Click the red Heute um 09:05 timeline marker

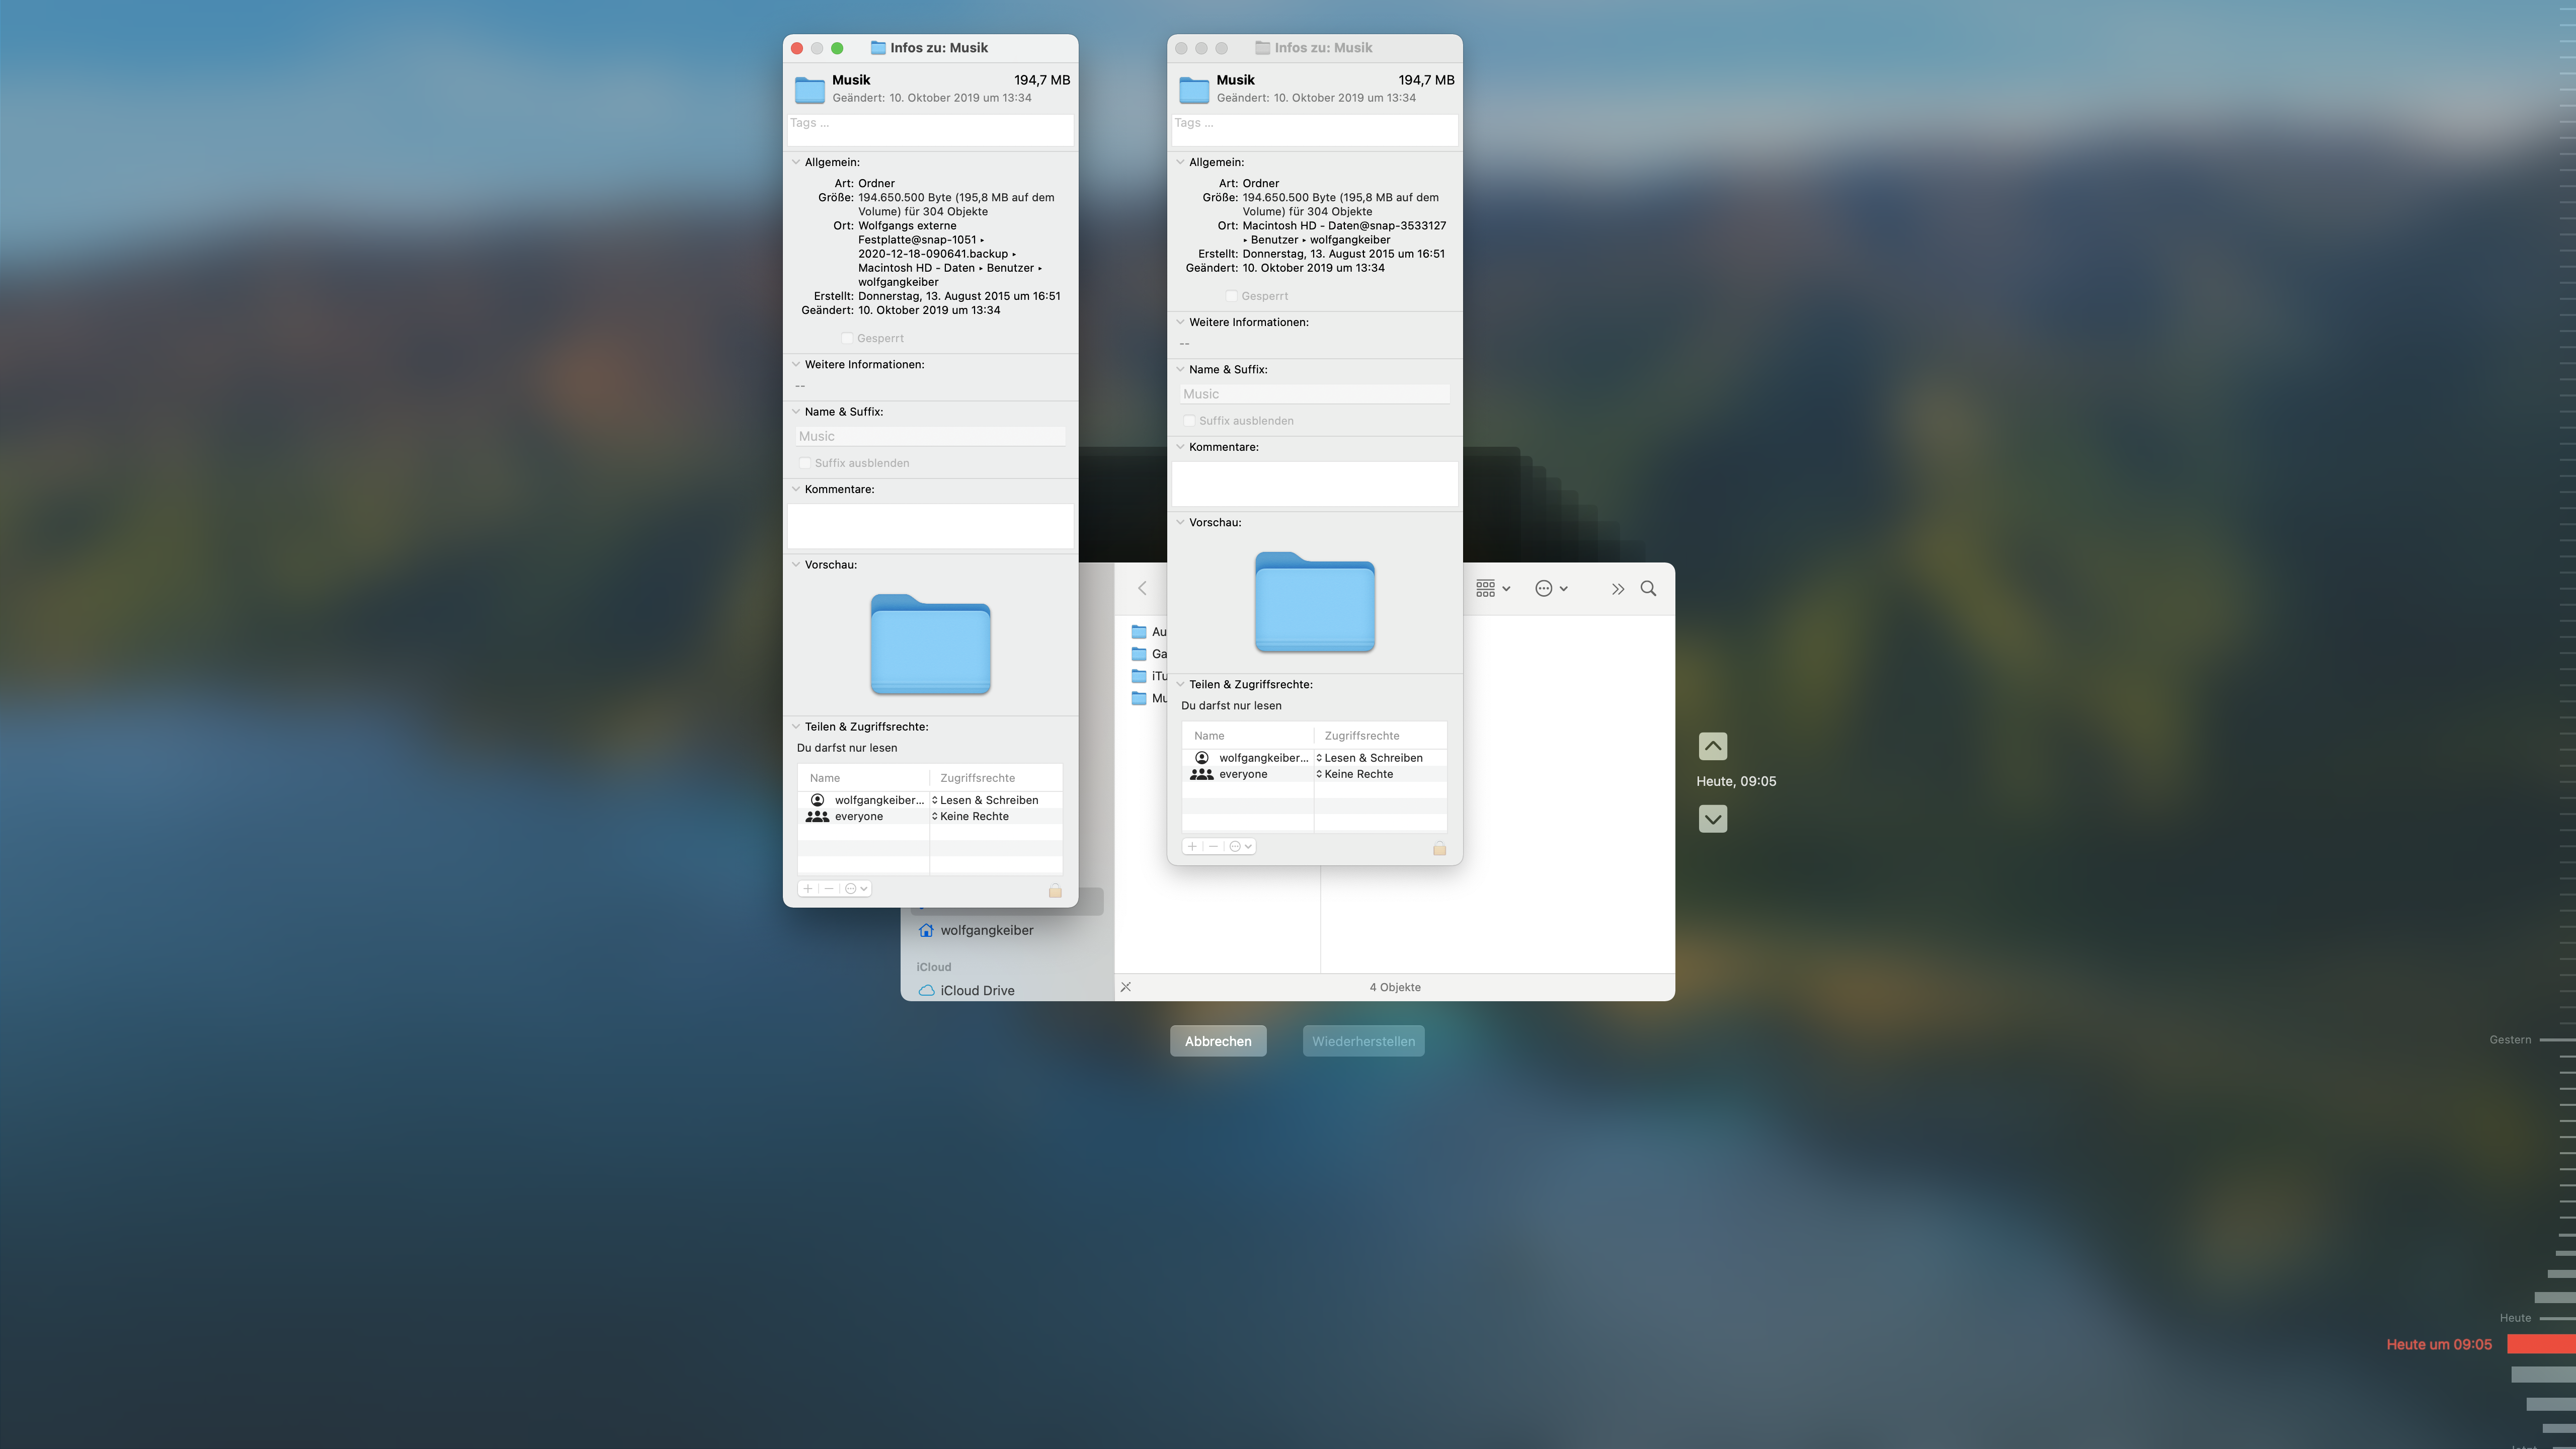coord(2539,1344)
